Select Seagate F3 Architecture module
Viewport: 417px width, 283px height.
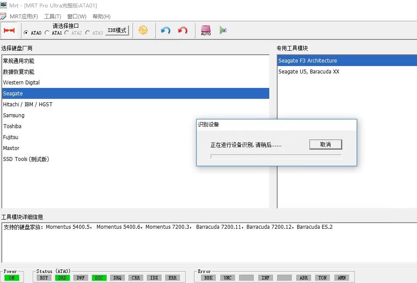(347, 61)
